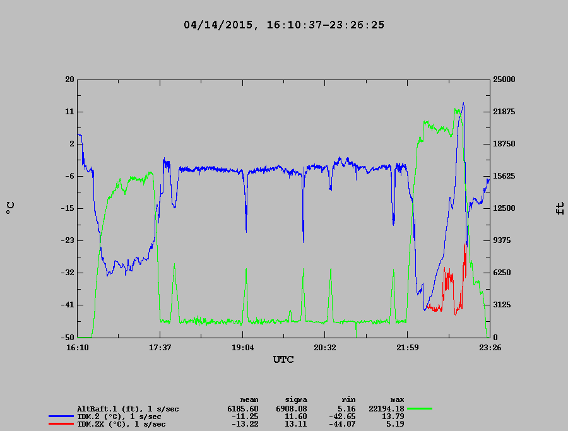The image size is (568, 431).
Task: Click the mean column header
Action: 249,400
